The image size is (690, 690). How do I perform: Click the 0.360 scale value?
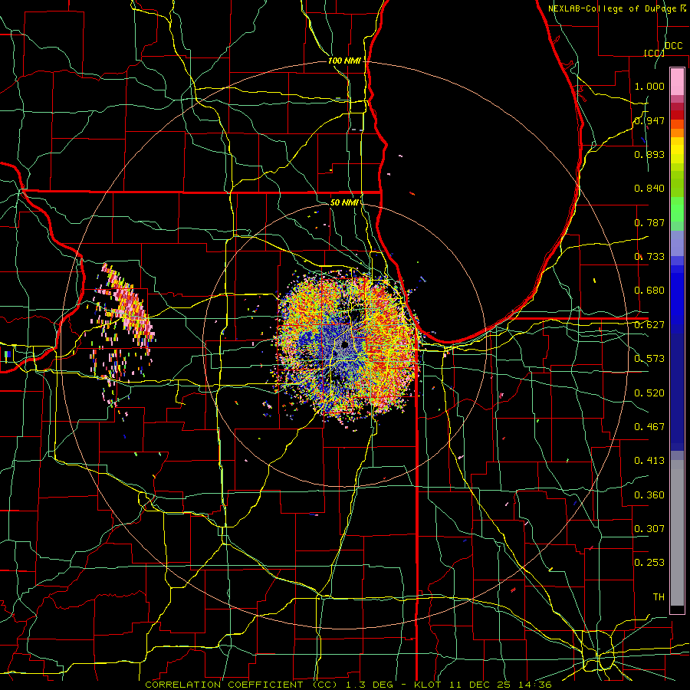(649, 495)
